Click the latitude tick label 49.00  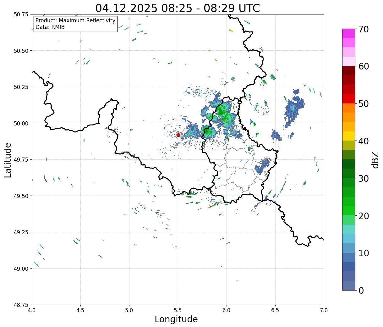21,269
